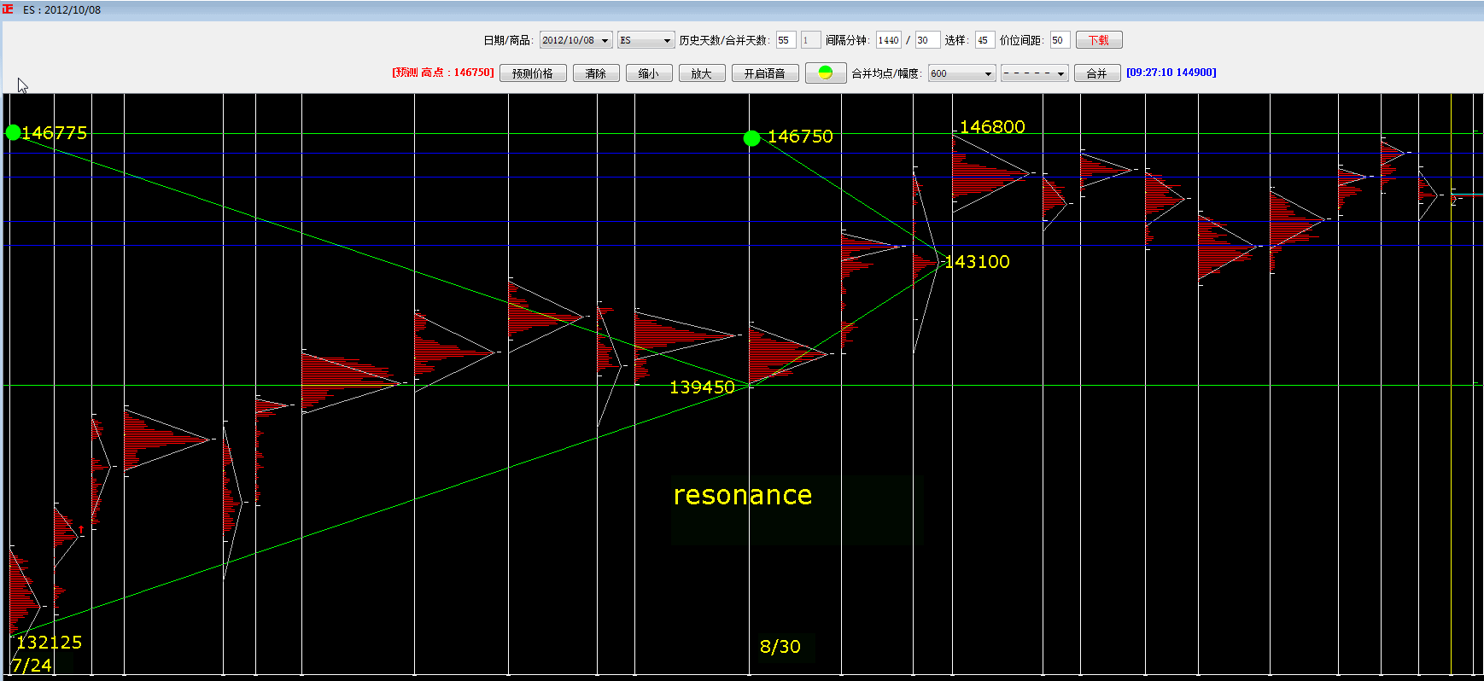
Task: Click the history days field showing 55
Action: click(x=786, y=40)
